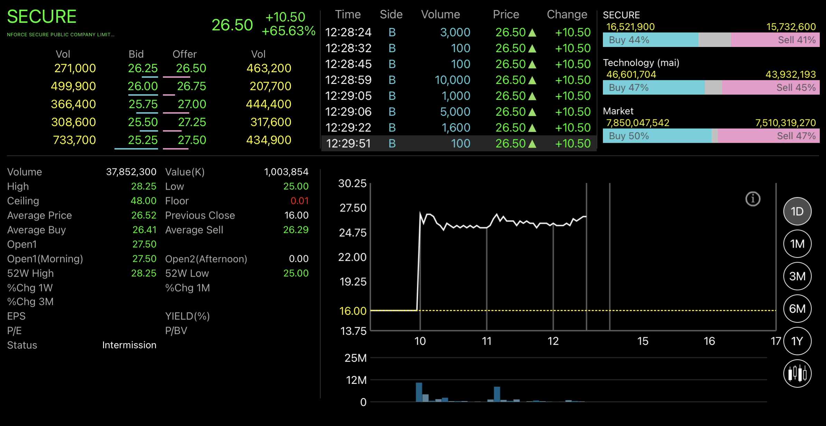Click the Average Price value 26.52

(x=144, y=215)
